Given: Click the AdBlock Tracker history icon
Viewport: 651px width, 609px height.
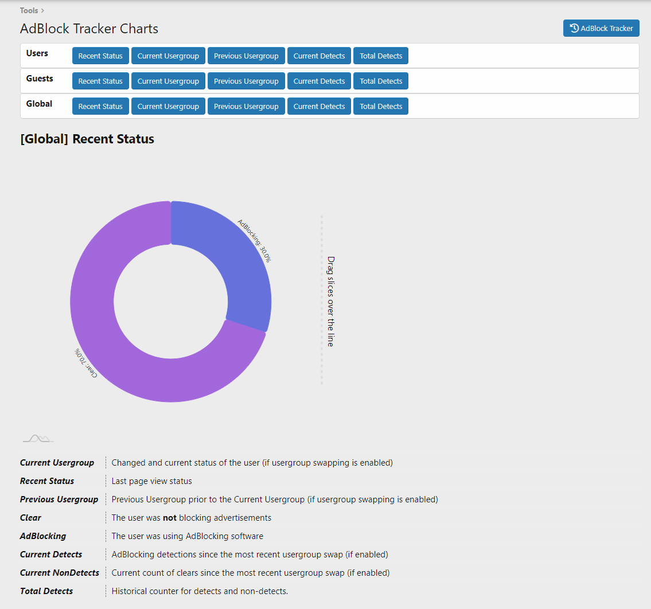Looking at the screenshot, I should [574, 28].
